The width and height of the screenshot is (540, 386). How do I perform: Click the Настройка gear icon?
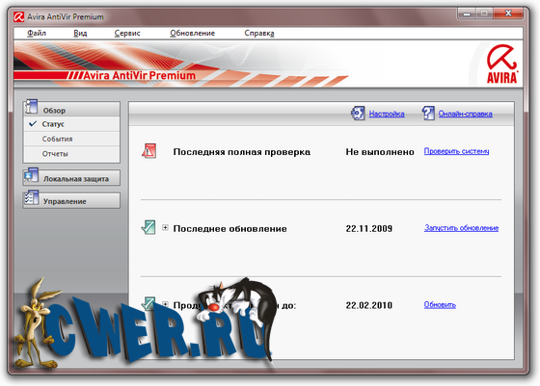tap(358, 113)
